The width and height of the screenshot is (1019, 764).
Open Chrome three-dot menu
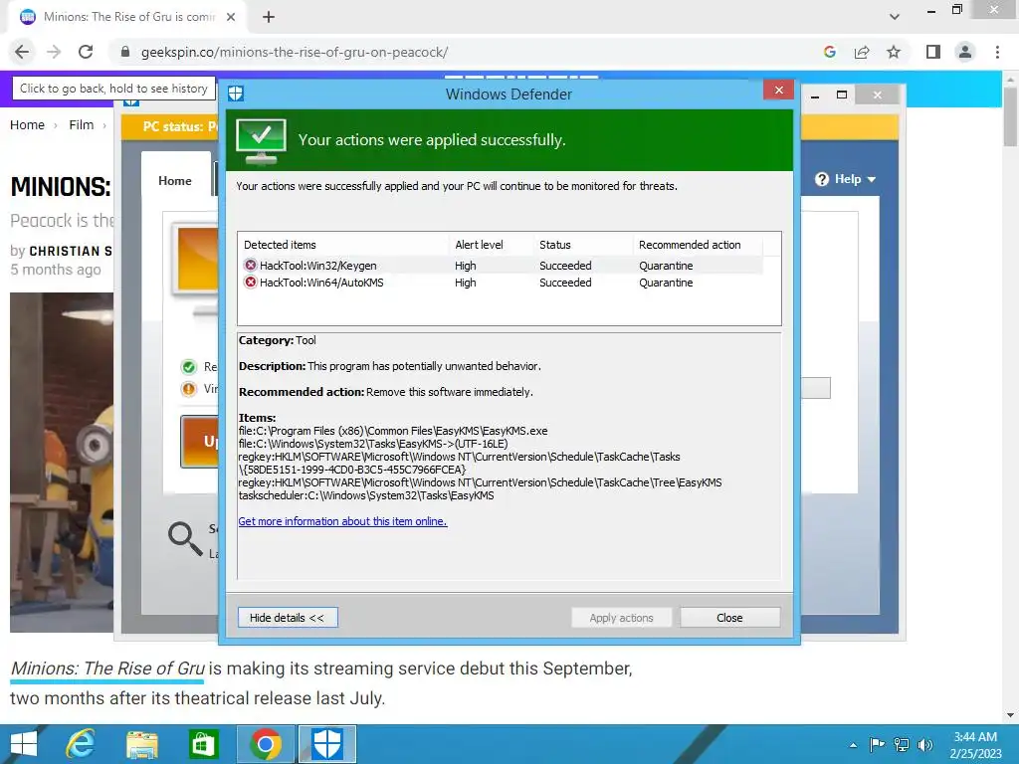pyautogui.click(x=997, y=52)
